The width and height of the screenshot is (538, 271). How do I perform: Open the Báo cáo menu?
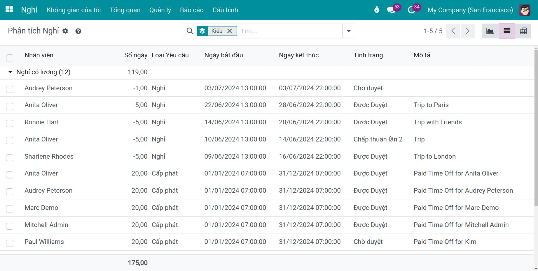[x=192, y=10]
